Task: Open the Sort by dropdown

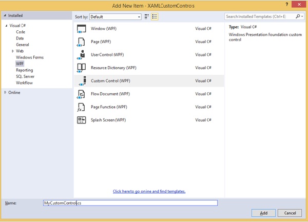Action: coord(115,17)
